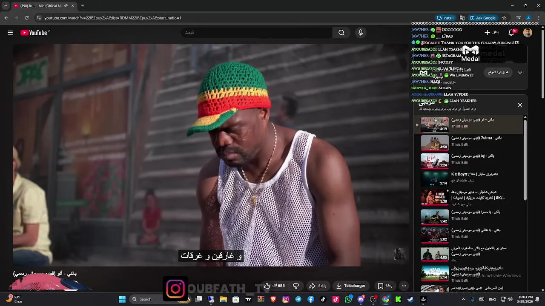
Task: Click the playlist panel scrollbar
Action: click(x=525, y=159)
